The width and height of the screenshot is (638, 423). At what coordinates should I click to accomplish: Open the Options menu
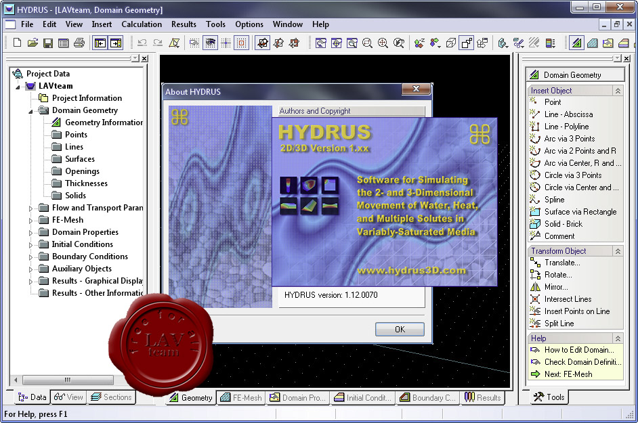(x=249, y=24)
